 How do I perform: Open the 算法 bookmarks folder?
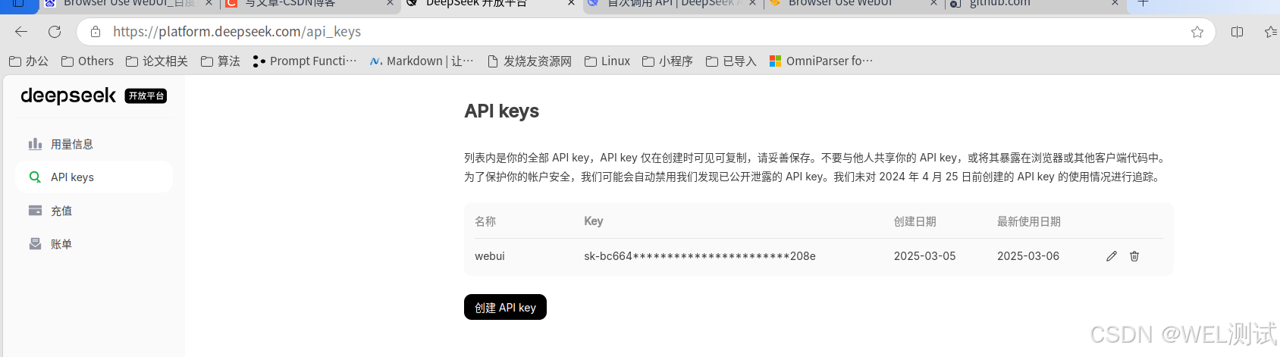[x=220, y=61]
